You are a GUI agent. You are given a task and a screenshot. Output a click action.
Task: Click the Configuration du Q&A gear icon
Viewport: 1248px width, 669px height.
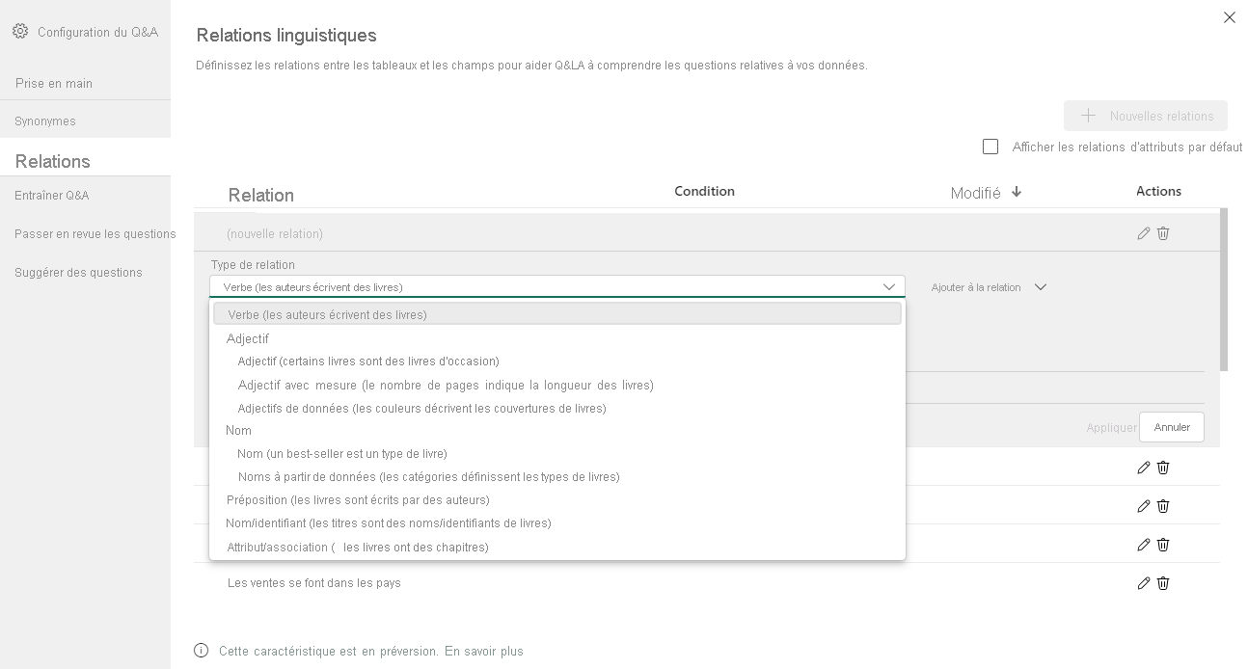(20, 31)
